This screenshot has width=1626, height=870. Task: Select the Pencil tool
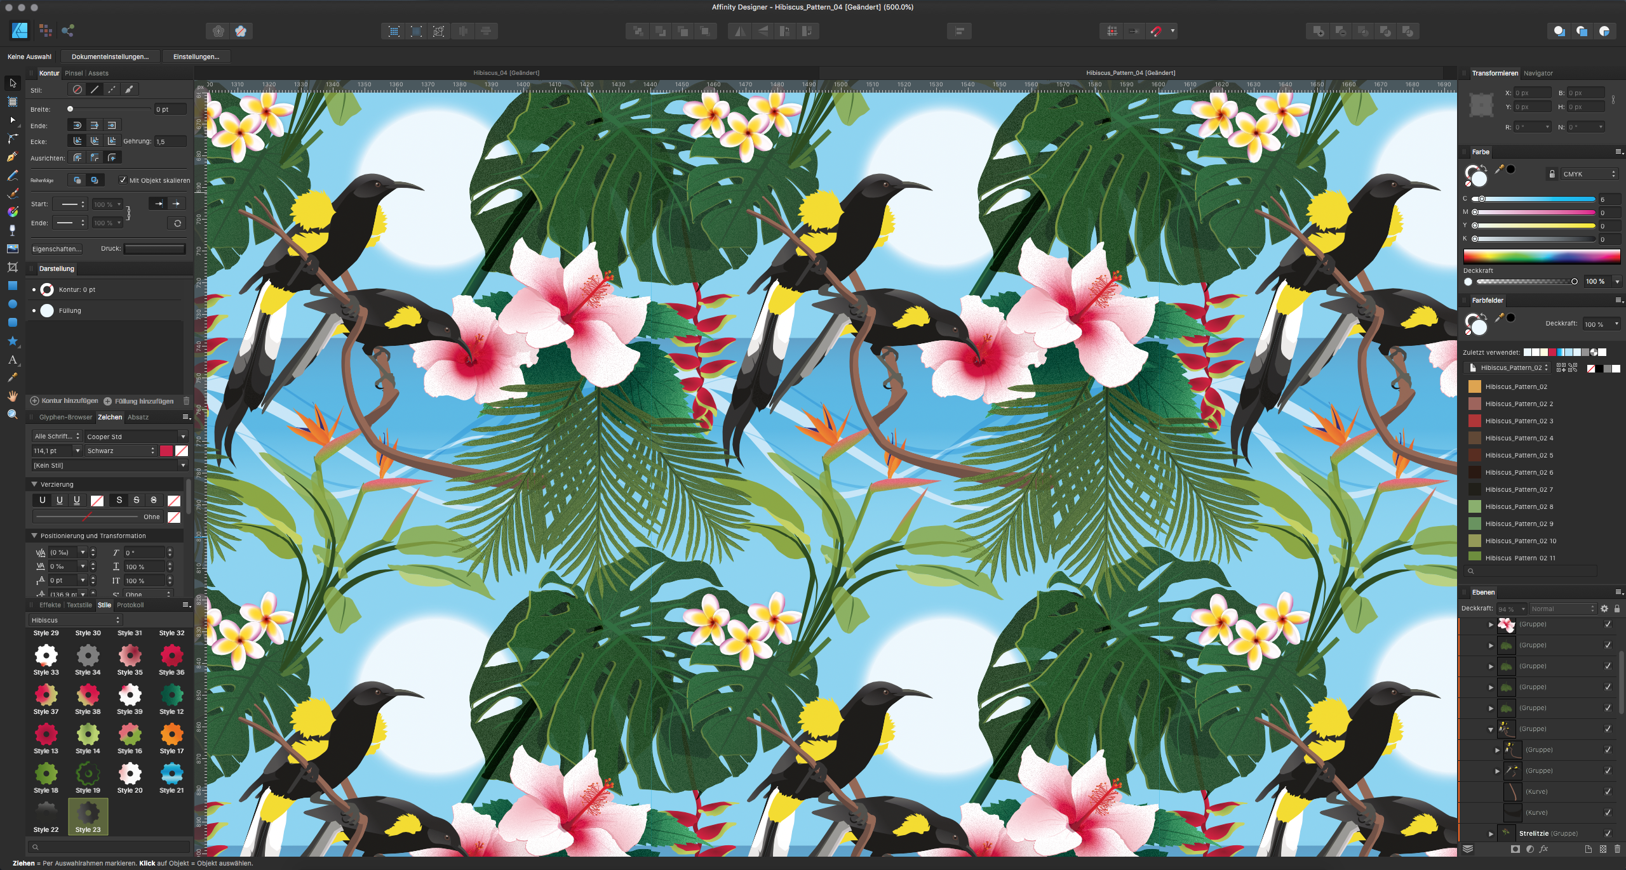click(12, 175)
